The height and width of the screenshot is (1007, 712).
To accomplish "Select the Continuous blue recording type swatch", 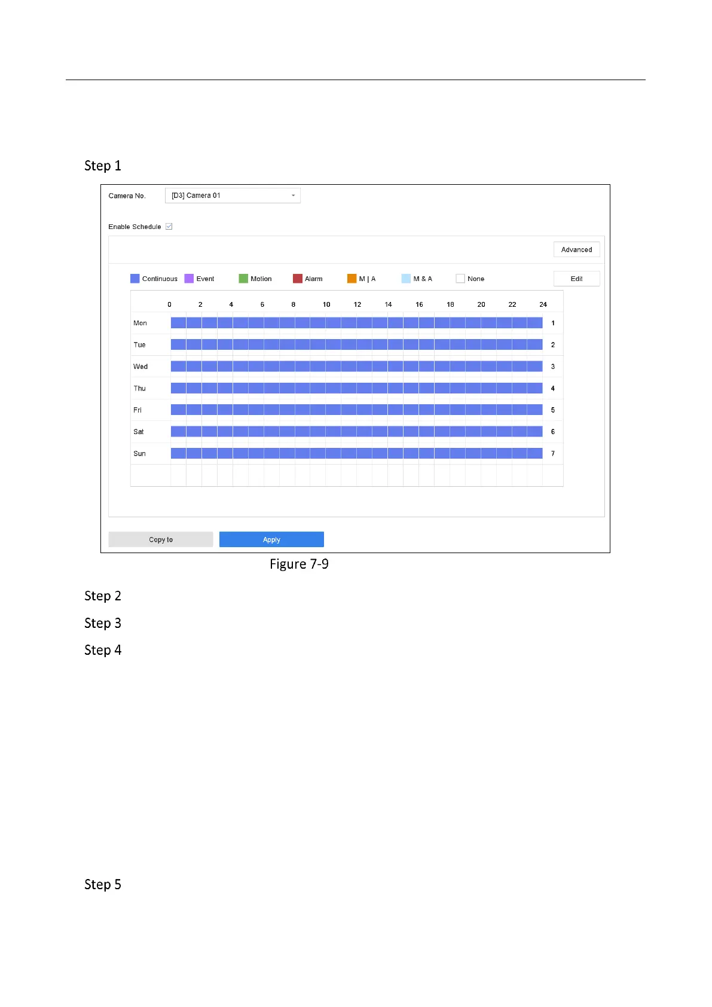I will click(x=135, y=279).
